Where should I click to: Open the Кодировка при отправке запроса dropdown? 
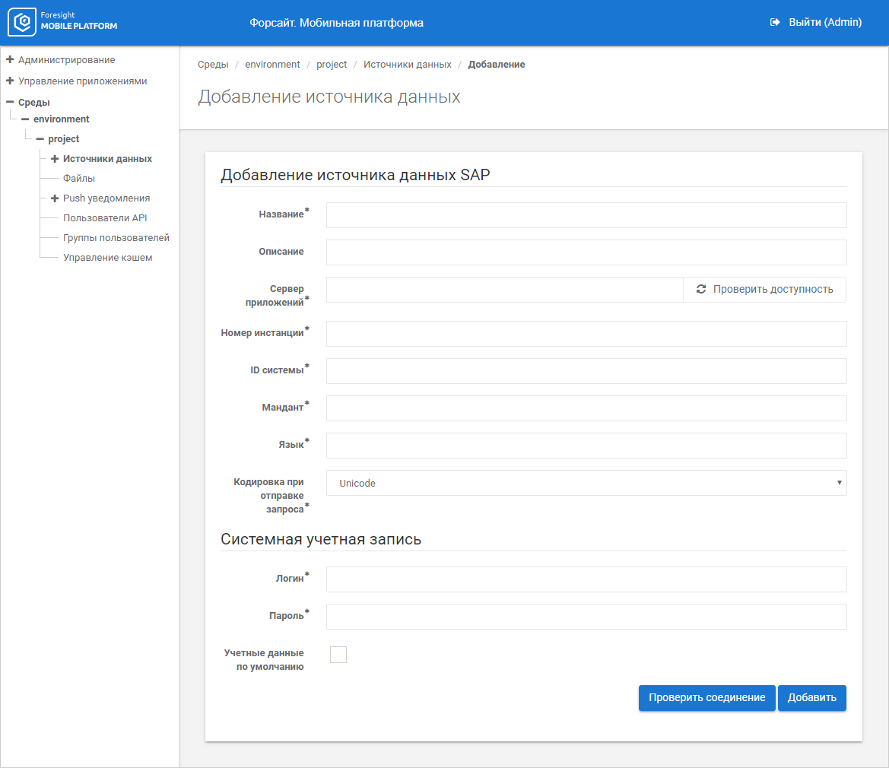click(x=586, y=483)
